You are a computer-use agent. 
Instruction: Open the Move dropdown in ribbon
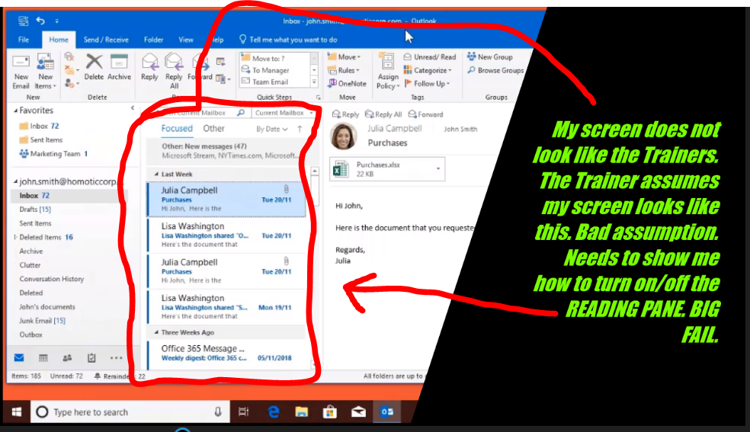[x=345, y=57]
